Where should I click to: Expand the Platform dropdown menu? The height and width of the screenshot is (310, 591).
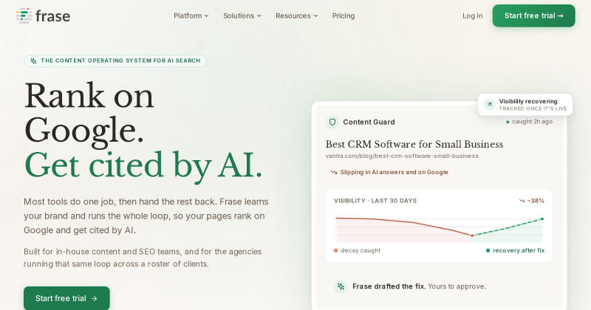[x=191, y=15]
